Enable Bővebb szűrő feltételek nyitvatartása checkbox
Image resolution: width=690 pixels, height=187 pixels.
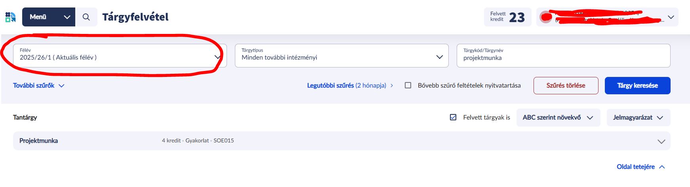pos(408,85)
